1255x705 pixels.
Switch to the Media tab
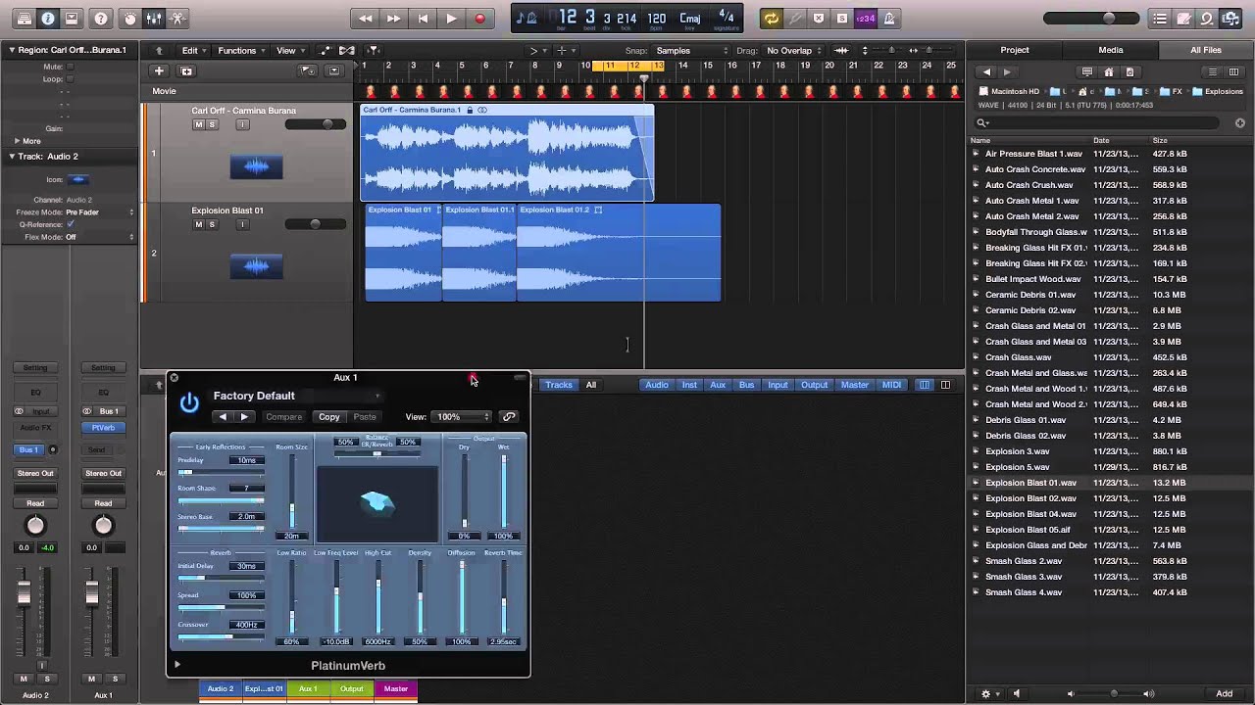click(1111, 50)
